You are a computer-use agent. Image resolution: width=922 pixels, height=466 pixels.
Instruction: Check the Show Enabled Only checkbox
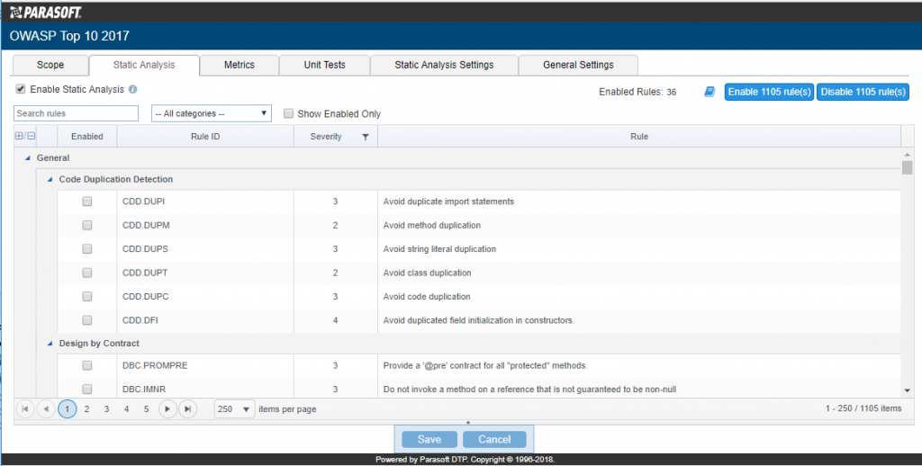(289, 114)
